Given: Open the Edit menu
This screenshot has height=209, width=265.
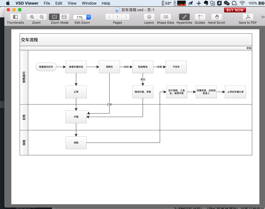Looking at the screenshot, I should (59, 3).
